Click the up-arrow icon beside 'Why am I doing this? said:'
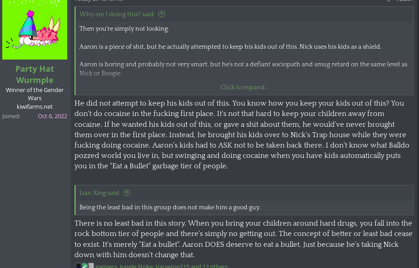This screenshot has width=419, height=268. coord(161,14)
